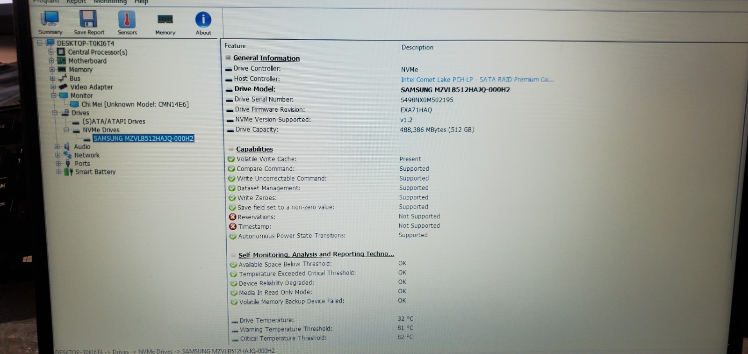Select Memory in the device tree
The width and height of the screenshot is (748, 354).
click(x=80, y=70)
